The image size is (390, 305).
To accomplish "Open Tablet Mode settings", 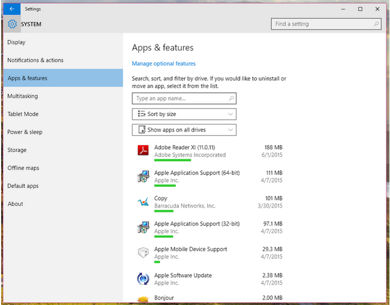I will [63, 114].
